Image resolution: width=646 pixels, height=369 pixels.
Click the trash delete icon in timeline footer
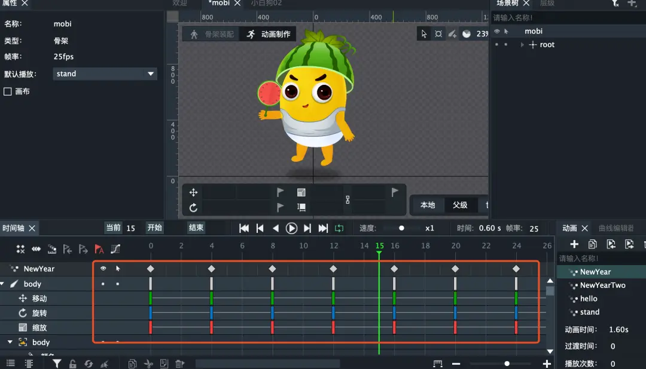click(179, 364)
